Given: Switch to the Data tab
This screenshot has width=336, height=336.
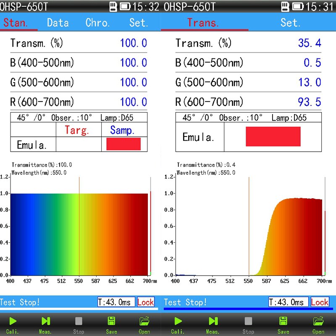Looking at the screenshot, I should (x=58, y=23).
